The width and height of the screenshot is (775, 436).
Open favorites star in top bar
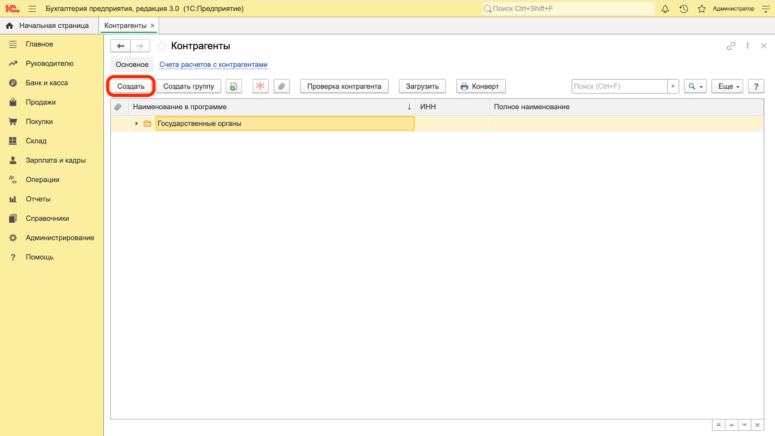coord(702,9)
